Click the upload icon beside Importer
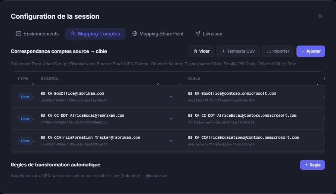The width and height of the screenshot is (336, 194). (269, 51)
